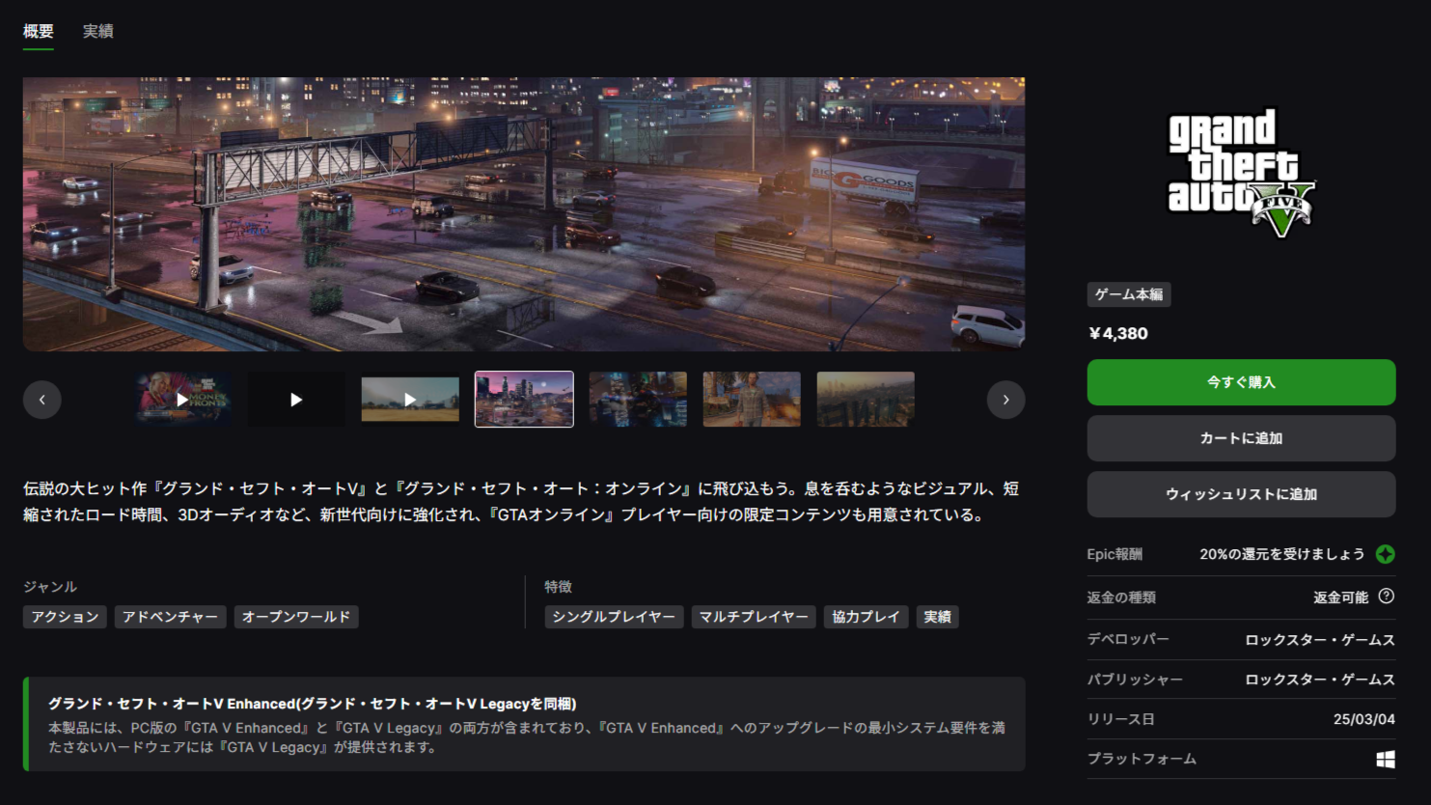The height and width of the screenshot is (805, 1431).
Task: Open developer link ロックスター・ゲームス
Action: pyautogui.click(x=1320, y=640)
